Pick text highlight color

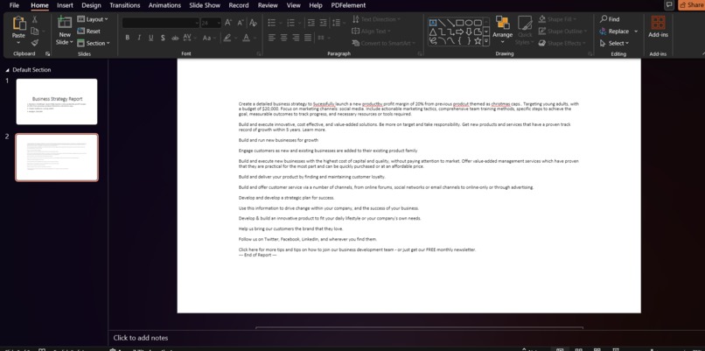pos(227,38)
